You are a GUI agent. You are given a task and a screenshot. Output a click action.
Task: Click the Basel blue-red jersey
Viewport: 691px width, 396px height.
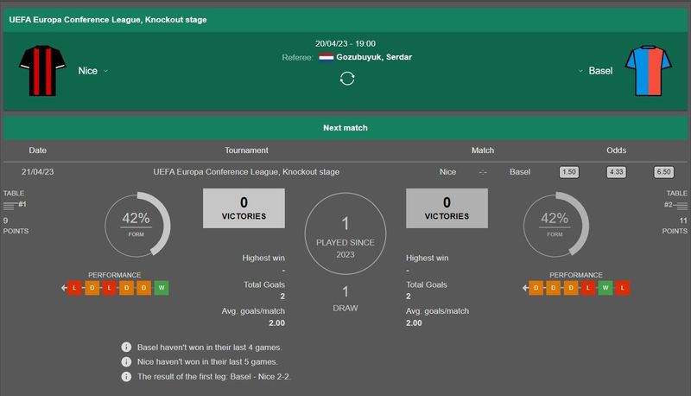tap(649, 71)
